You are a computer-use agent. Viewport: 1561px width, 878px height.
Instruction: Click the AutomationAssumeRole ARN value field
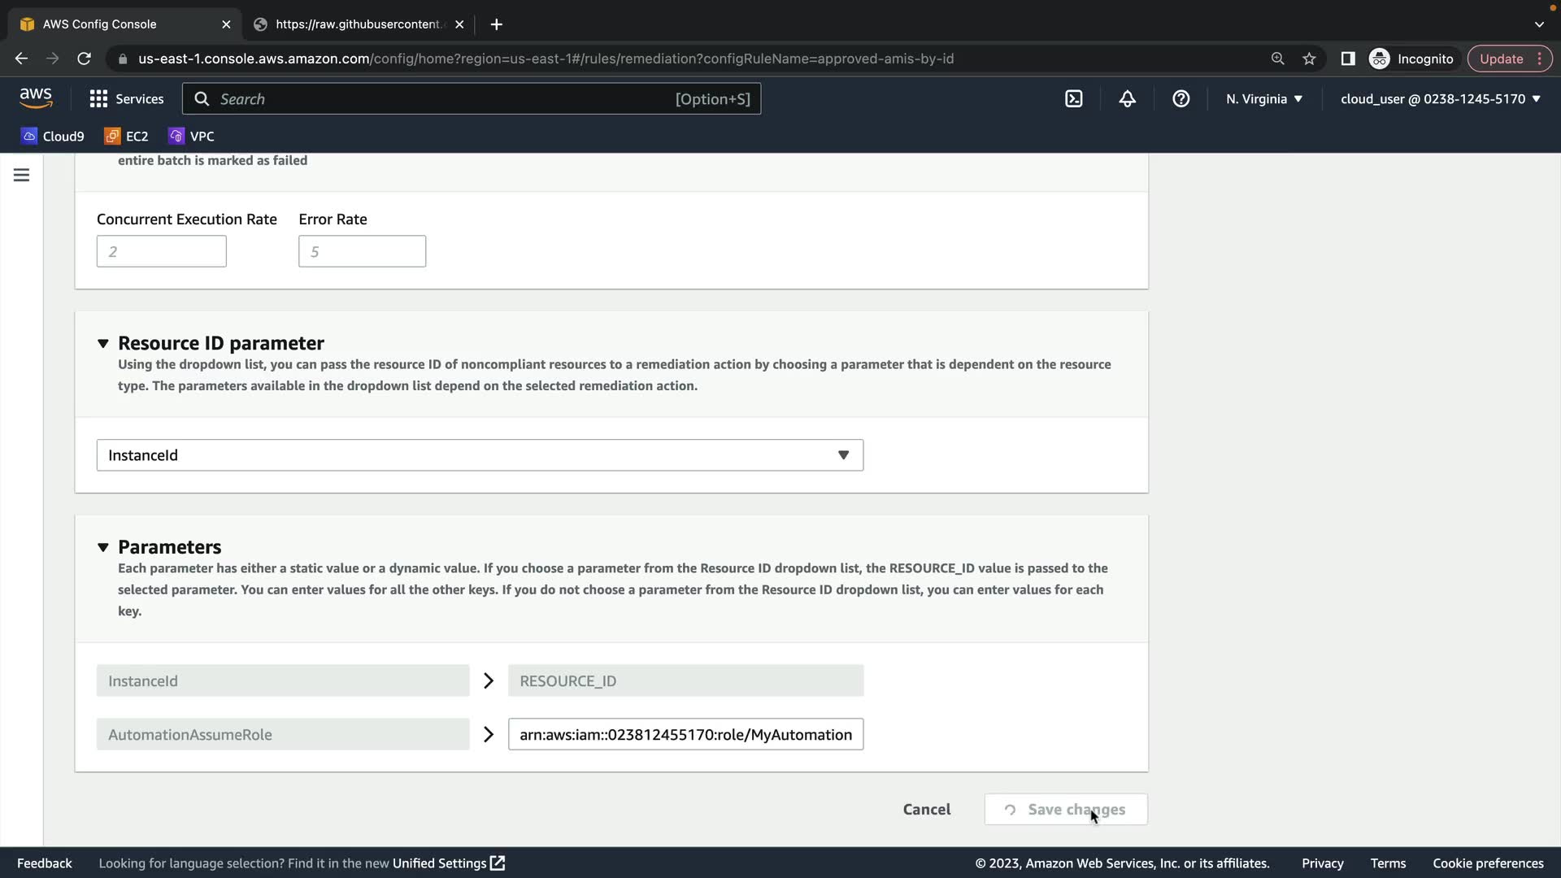coord(685,734)
